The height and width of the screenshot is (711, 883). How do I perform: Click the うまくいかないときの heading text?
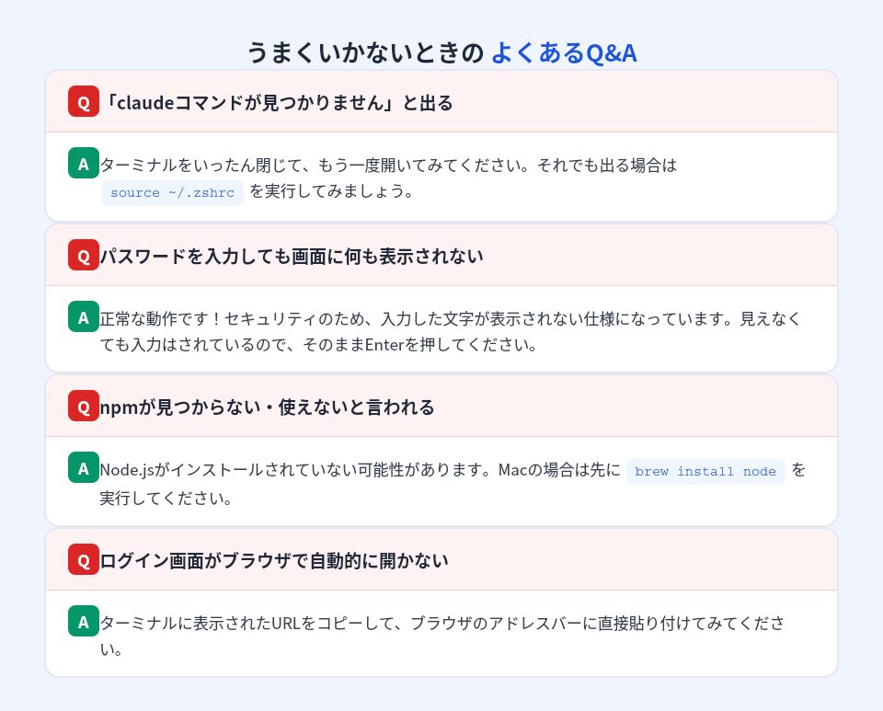pyautogui.click(x=364, y=52)
